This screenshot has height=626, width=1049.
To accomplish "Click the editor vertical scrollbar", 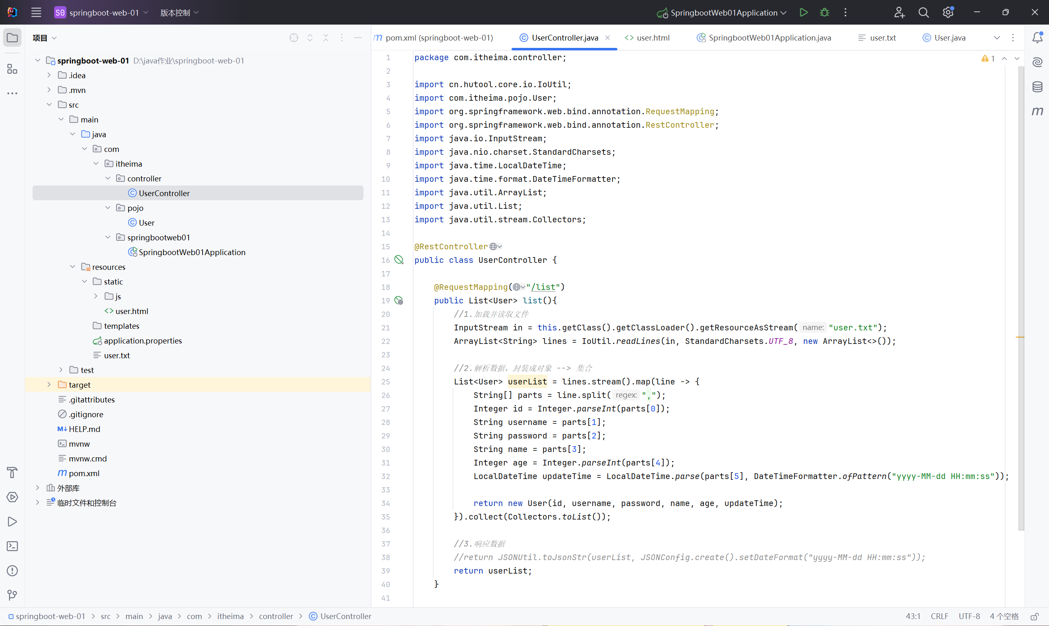I will (1021, 295).
